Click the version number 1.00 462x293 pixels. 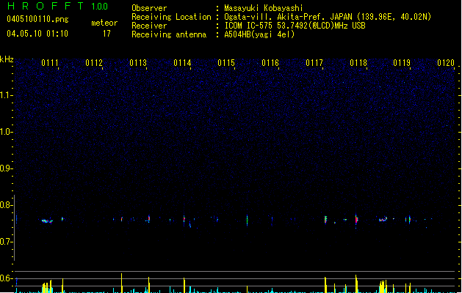pyautogui.click(x=100, y=7)
